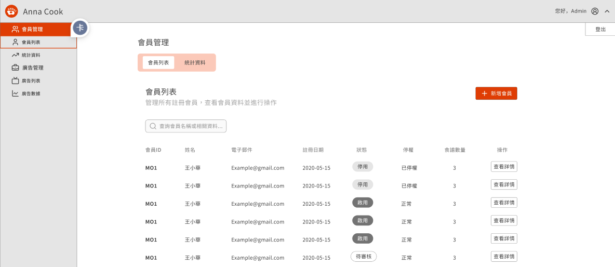Switch to the 會員列表 tab

pos(158,62)
